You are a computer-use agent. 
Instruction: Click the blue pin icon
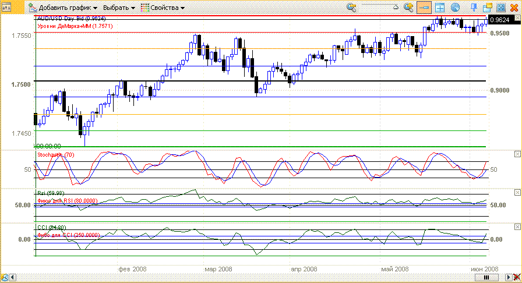(474, 8)
